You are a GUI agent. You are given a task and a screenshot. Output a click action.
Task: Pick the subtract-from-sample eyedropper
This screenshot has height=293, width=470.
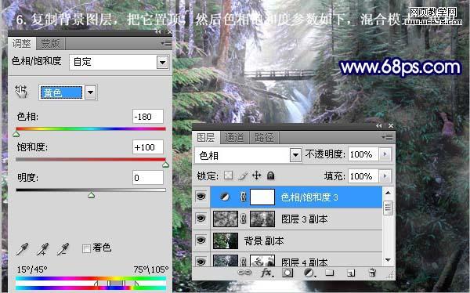[63, 249]
